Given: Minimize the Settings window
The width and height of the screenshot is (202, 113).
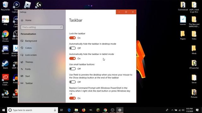Looking at the screenshot, I should [119, 12].
